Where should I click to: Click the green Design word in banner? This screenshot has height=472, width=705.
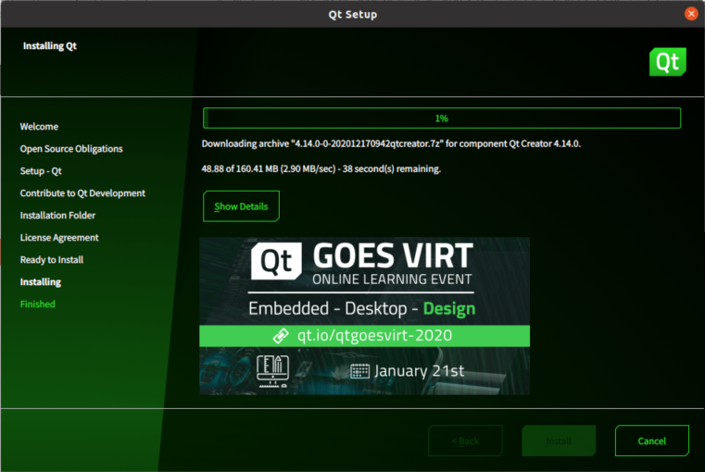click(x=449, y=308)
